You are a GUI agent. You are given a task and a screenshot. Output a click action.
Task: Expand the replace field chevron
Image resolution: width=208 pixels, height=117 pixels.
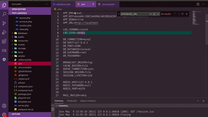[119, 14]
